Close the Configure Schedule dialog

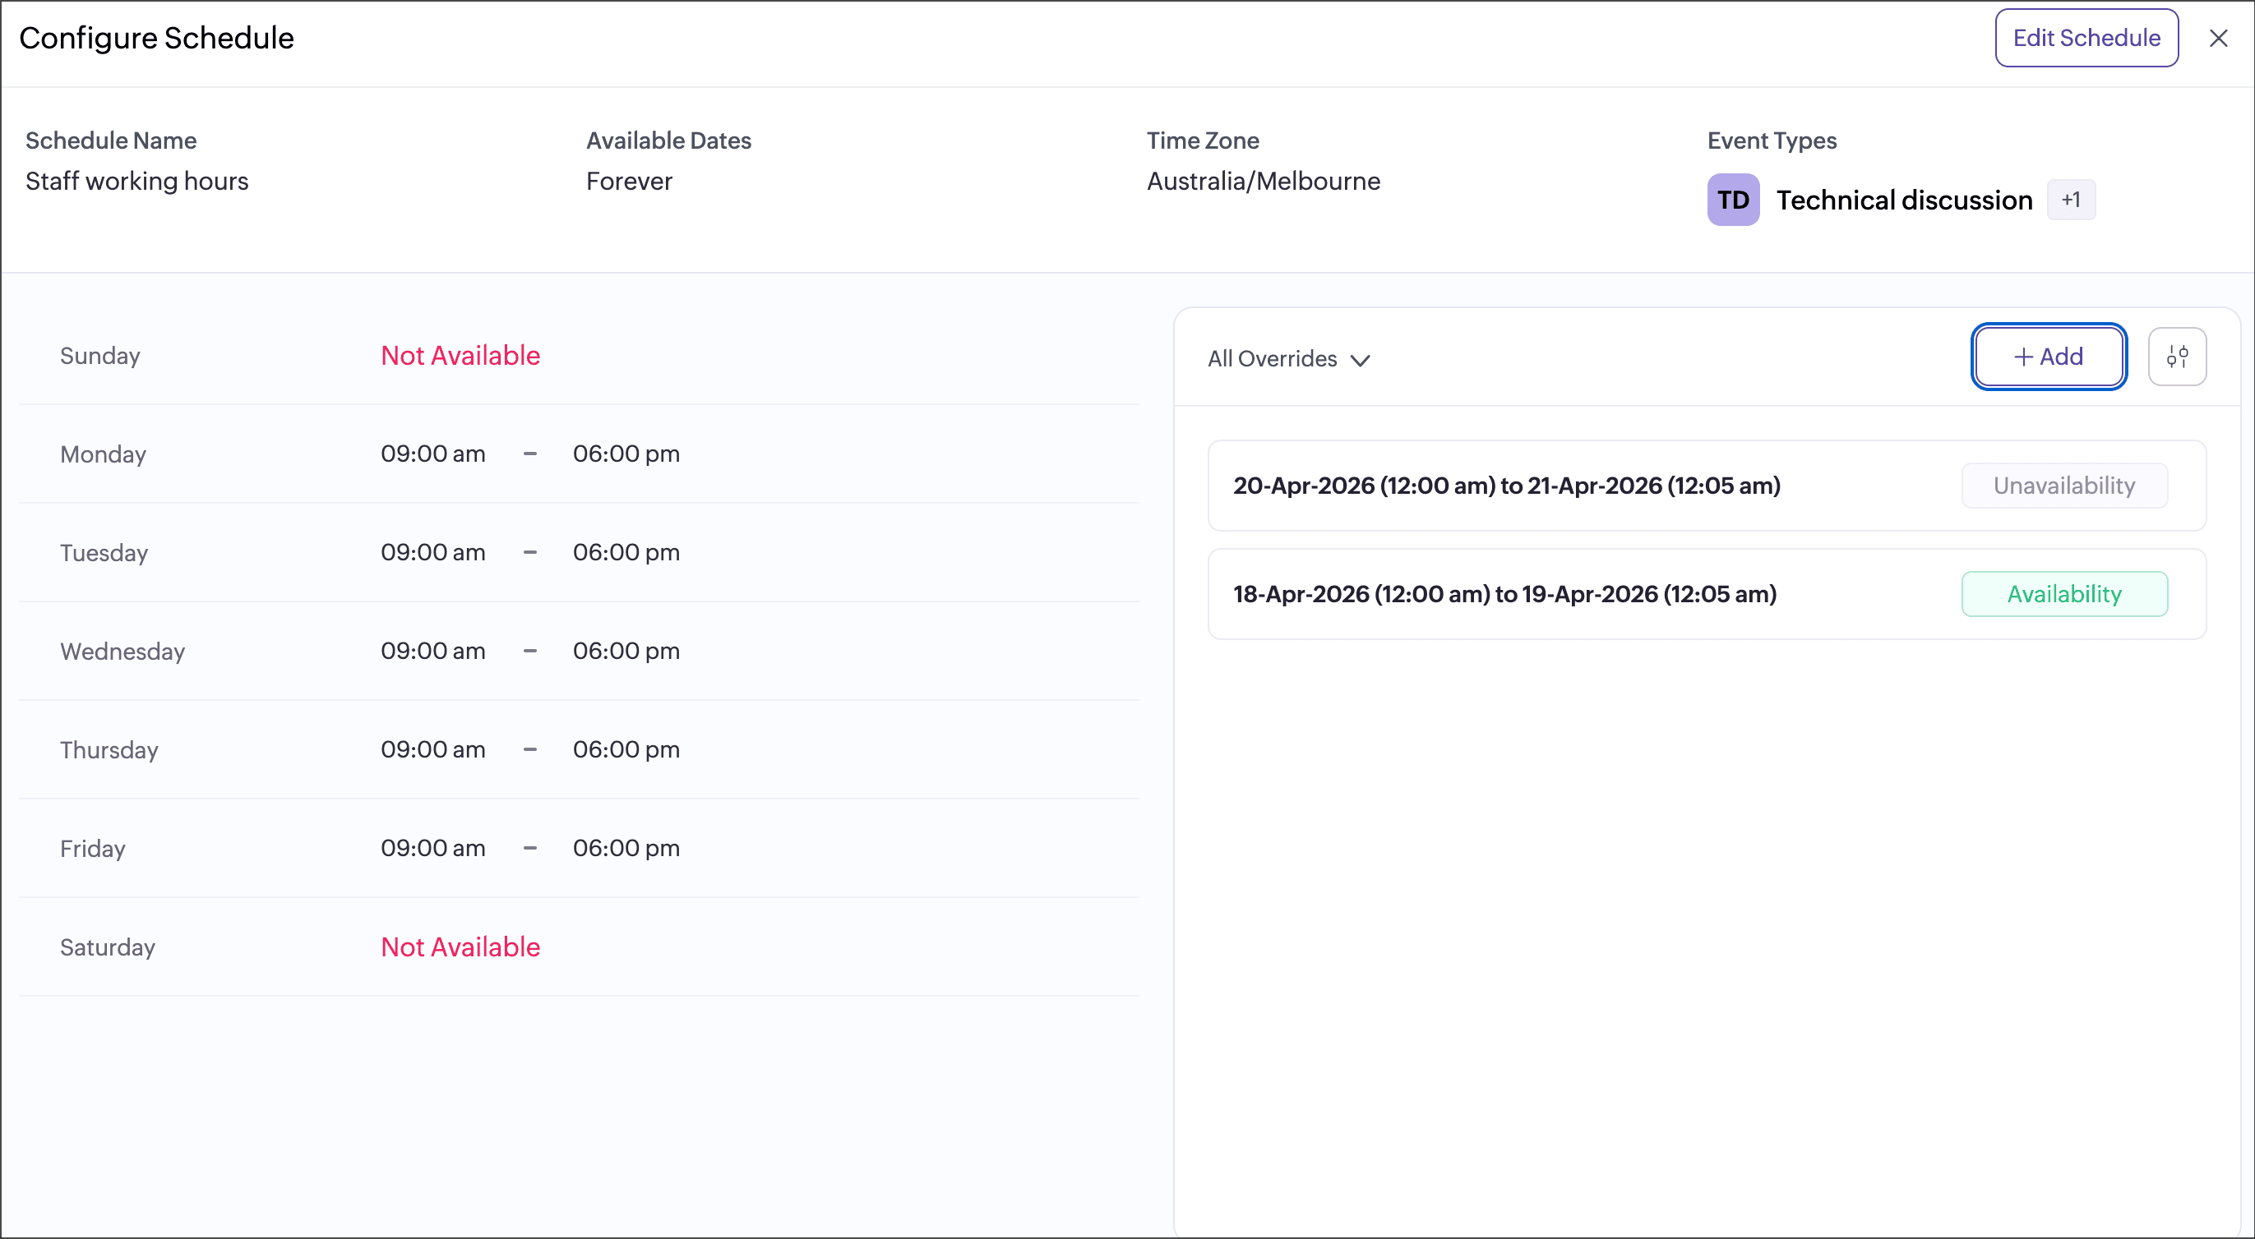coord(2217,39)
